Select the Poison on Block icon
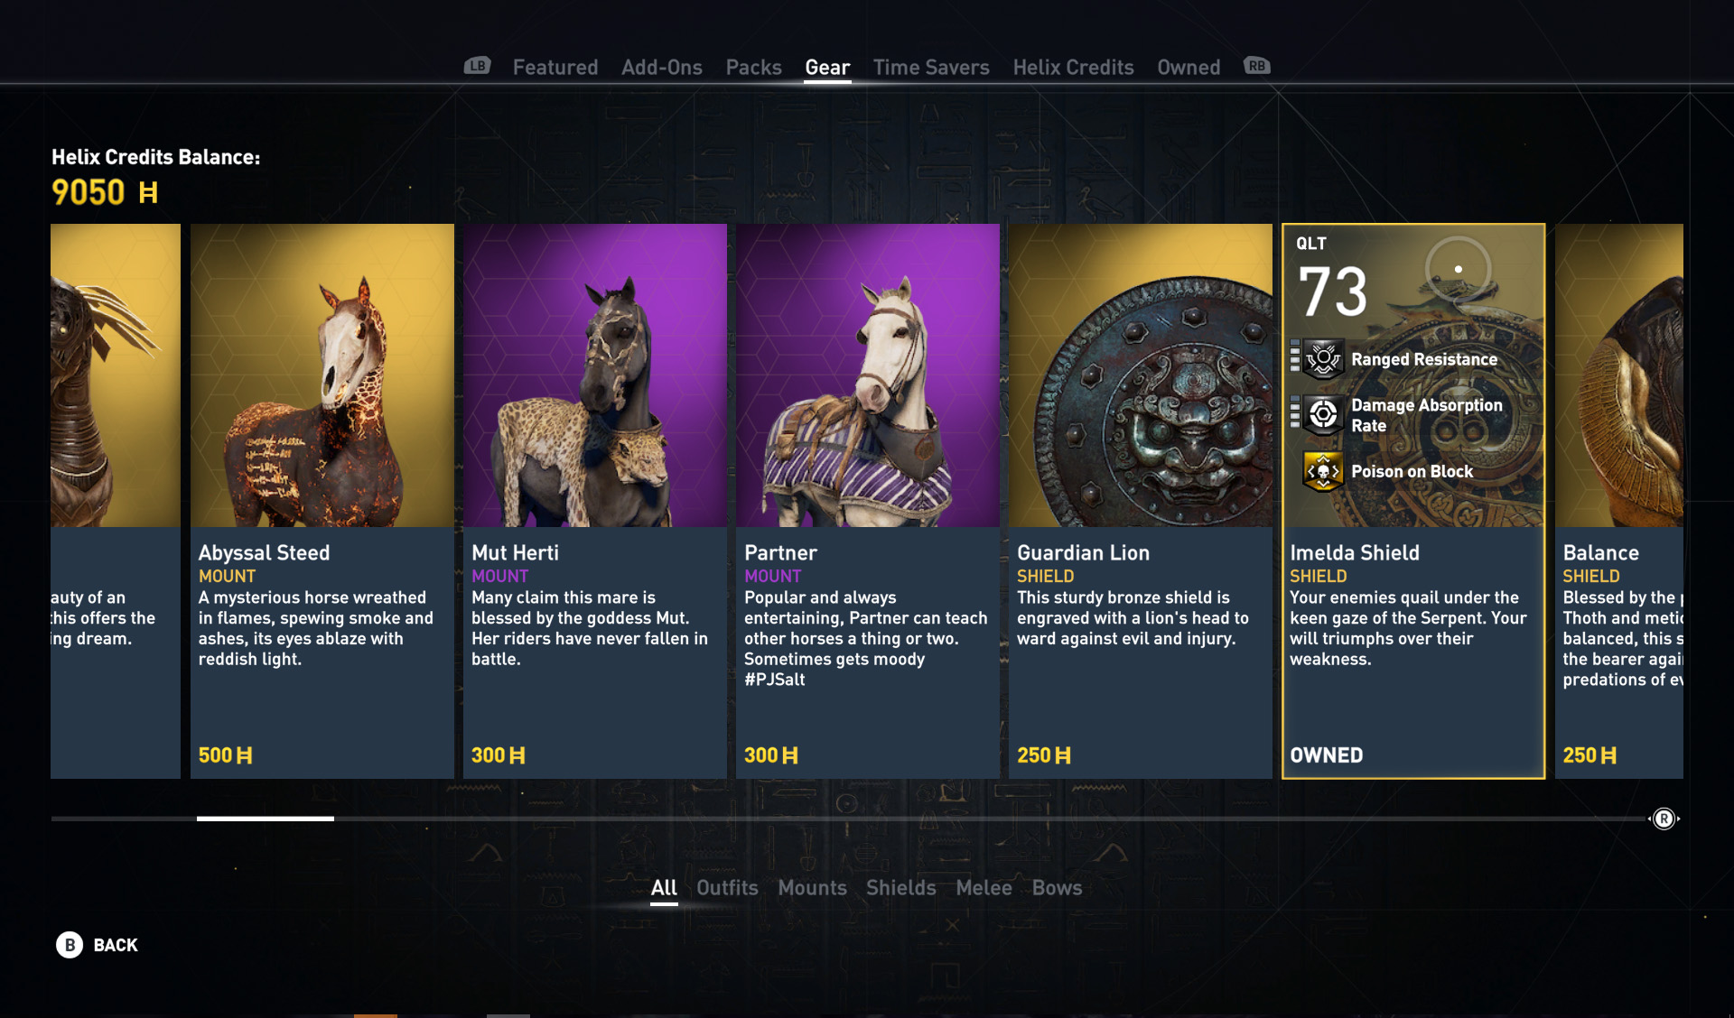The height and width of the screenshot is (1018, 1734). pos(1323,471)
